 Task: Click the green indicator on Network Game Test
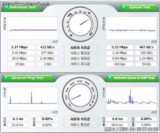pyautogui.click(x=110, y=78)
